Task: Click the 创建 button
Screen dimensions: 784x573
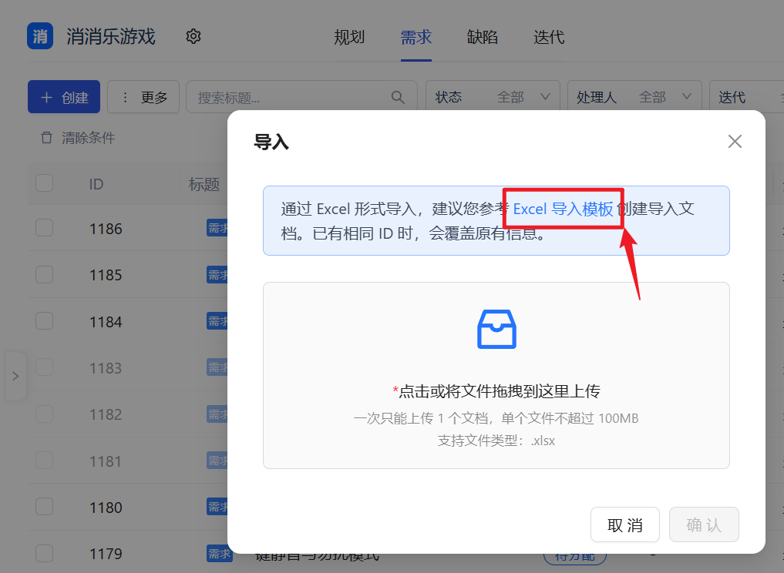Action: [64, 97]
